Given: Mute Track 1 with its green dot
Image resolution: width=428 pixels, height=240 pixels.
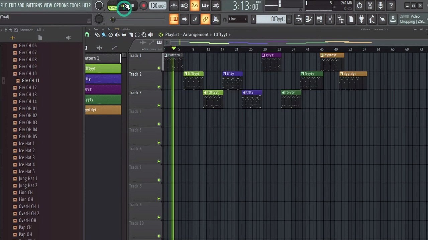Looking at the screenshot, I should (159, 68).
